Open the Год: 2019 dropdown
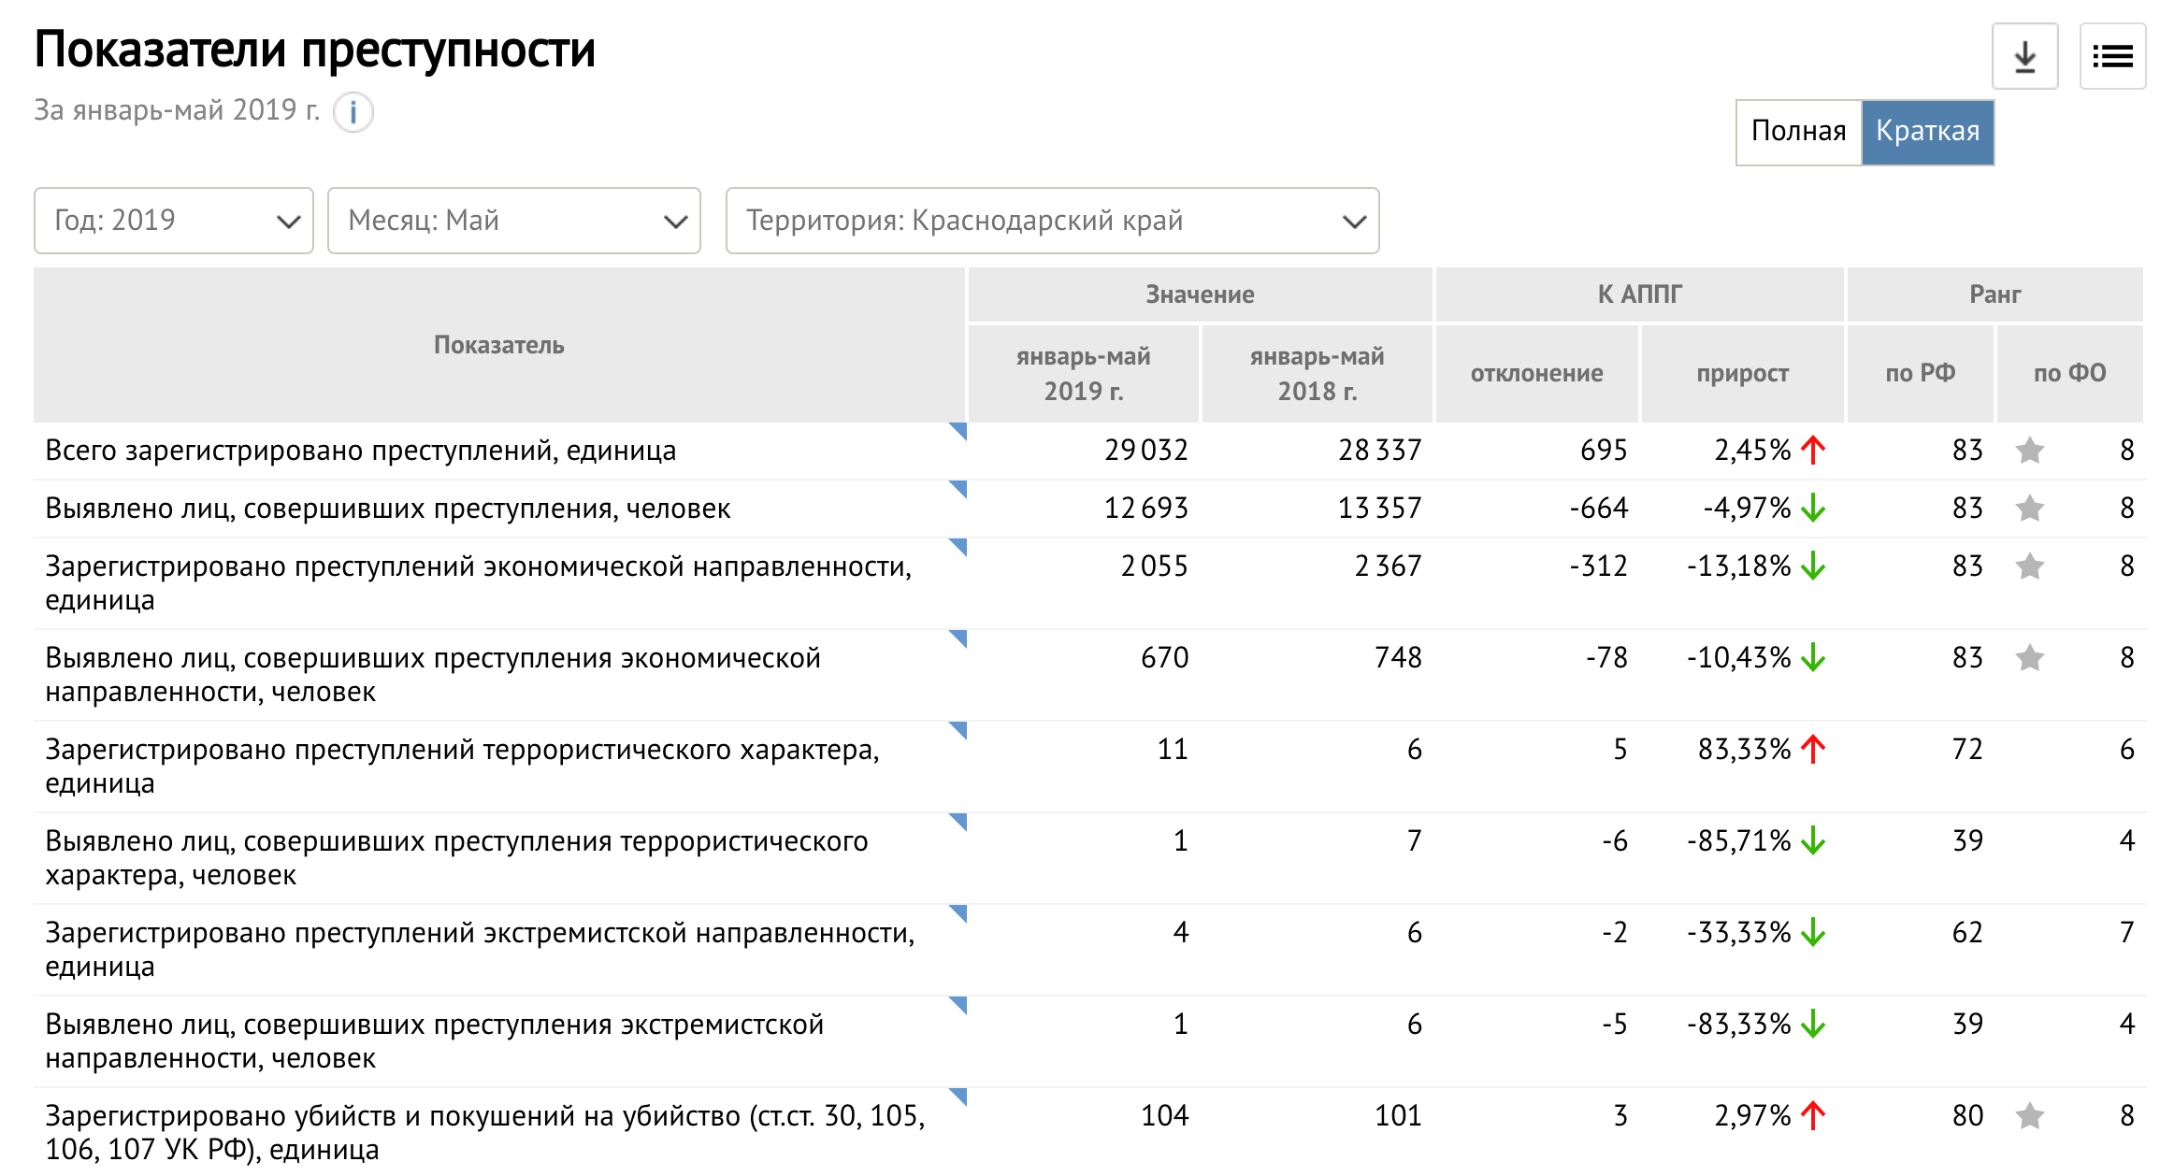The image size is (2160, 1176). pos(174,221)
